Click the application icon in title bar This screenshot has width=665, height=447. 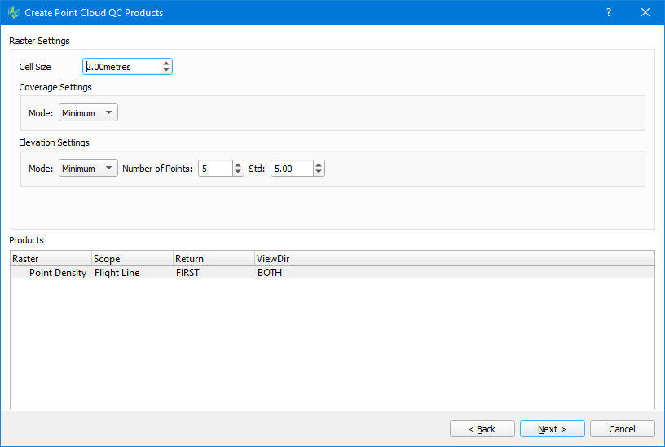13,13
